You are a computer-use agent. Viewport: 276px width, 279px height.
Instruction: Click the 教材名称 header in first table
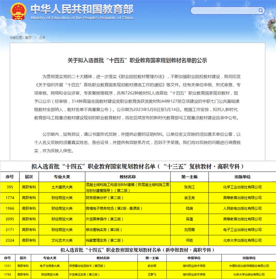(x=127, y=177)
